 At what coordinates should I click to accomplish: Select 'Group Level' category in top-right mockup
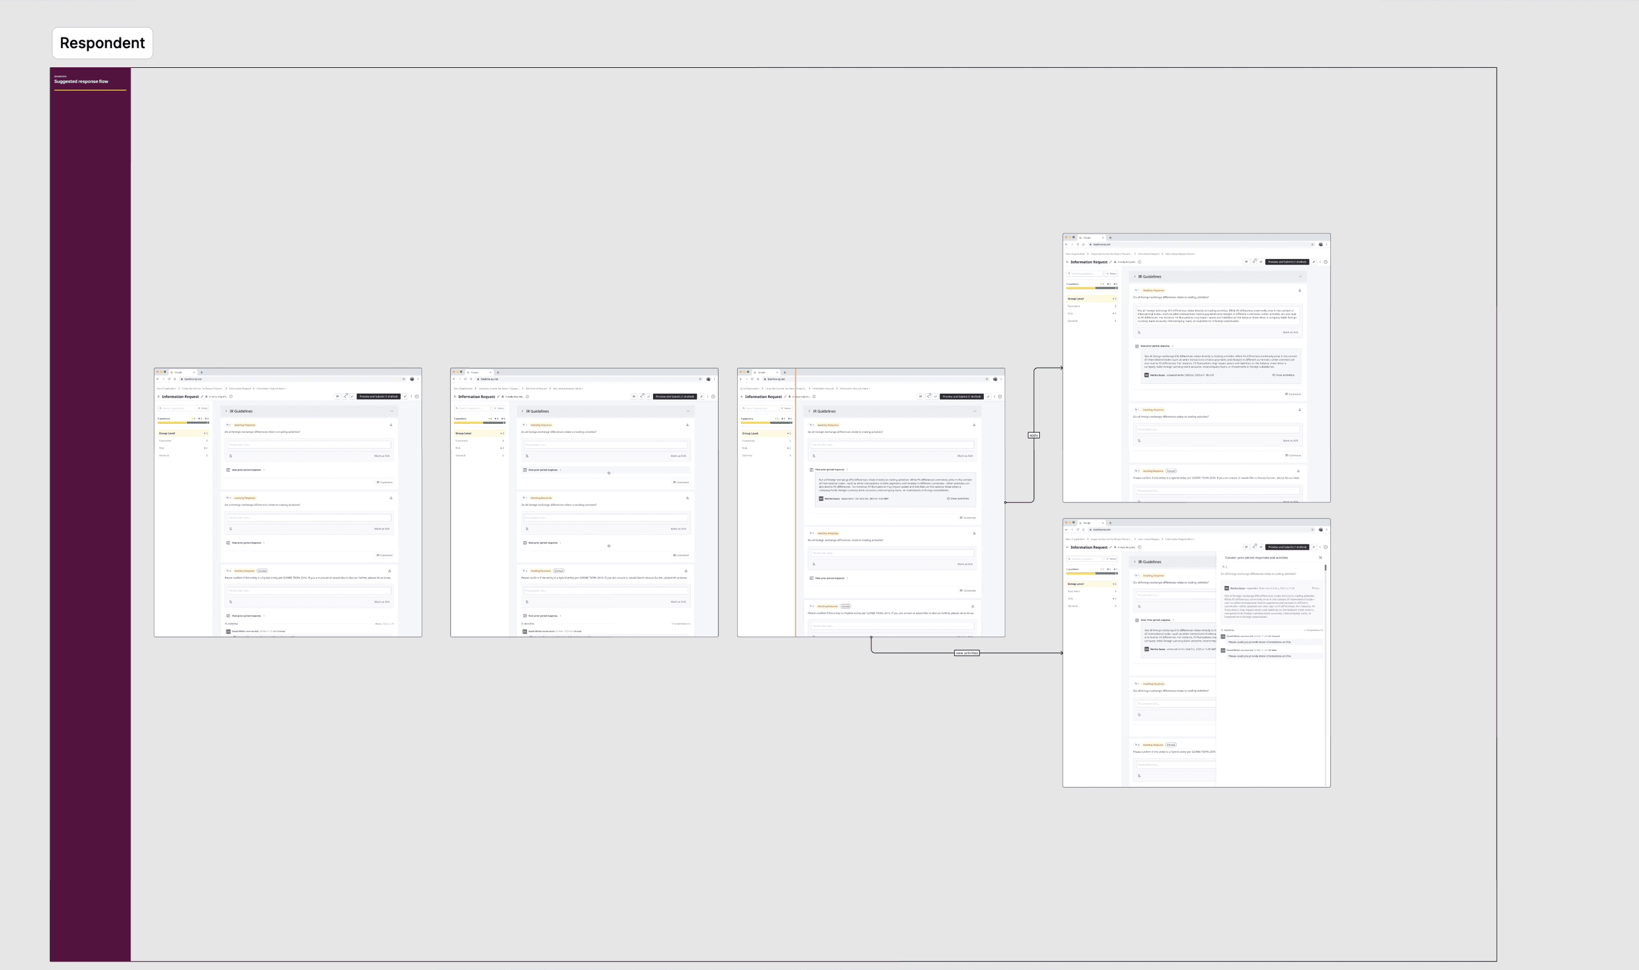coord(1076,299)
